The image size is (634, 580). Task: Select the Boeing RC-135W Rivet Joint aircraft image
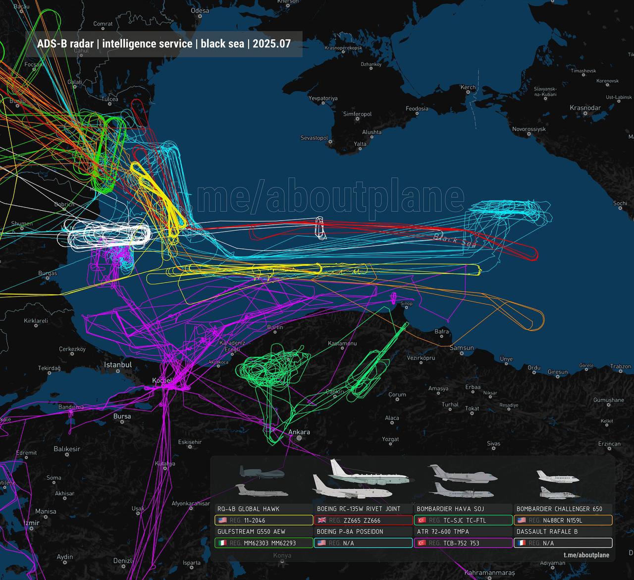[x=369, y=473]
